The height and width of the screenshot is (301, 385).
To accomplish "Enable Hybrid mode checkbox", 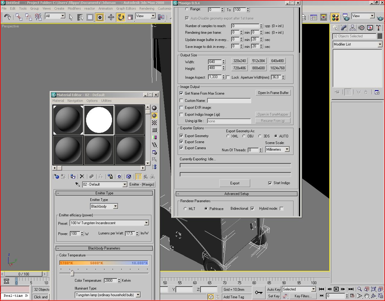I will 281,209.
